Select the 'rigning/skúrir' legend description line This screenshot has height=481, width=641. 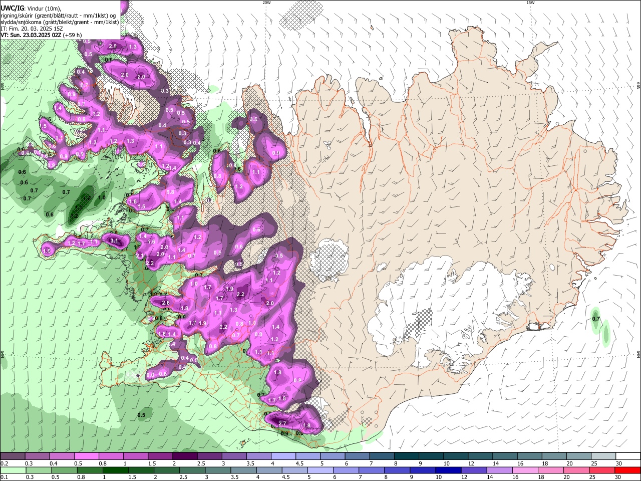click(59, 15)
